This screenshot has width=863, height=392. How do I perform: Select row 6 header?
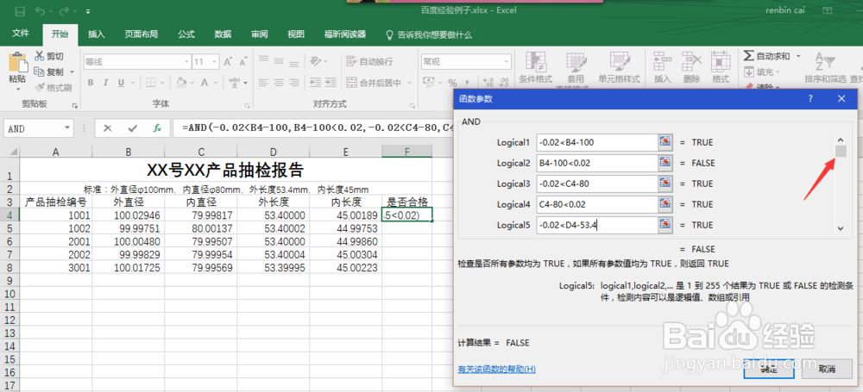click(x=9, y=241)
